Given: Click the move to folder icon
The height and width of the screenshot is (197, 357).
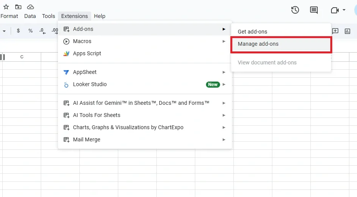Looking at the screenshot, I should [18, 7].
